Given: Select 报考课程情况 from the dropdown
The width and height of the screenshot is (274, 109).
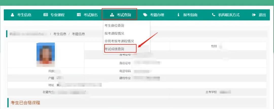Looking at the screenshot, I should 114,33.
